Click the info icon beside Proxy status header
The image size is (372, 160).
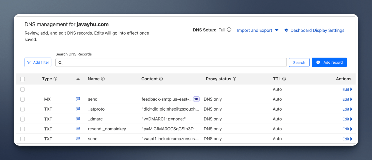coord(234,79)
